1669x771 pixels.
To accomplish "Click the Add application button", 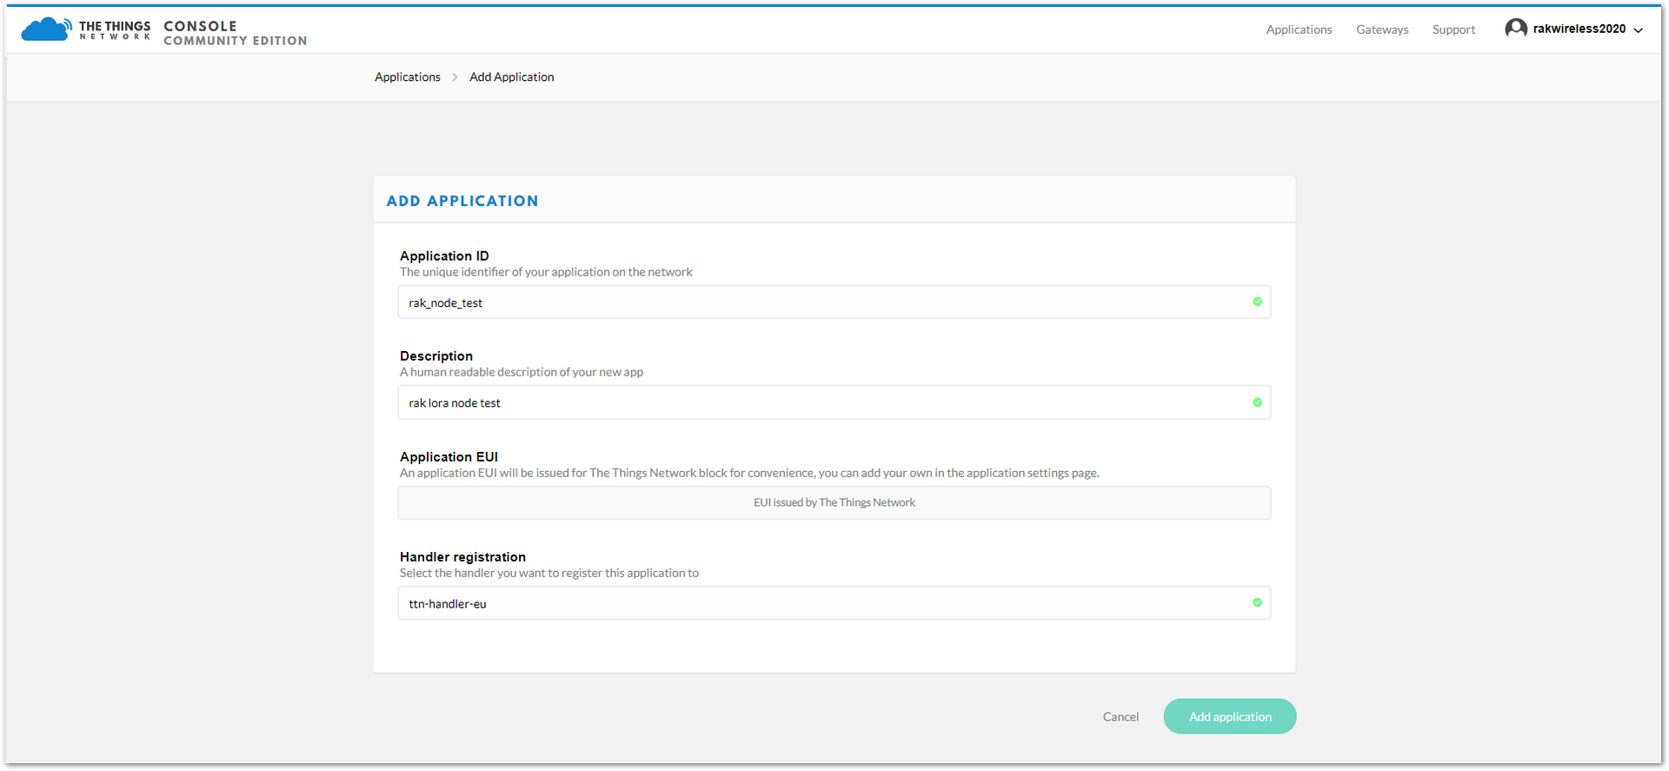I will click(1230, 716).
